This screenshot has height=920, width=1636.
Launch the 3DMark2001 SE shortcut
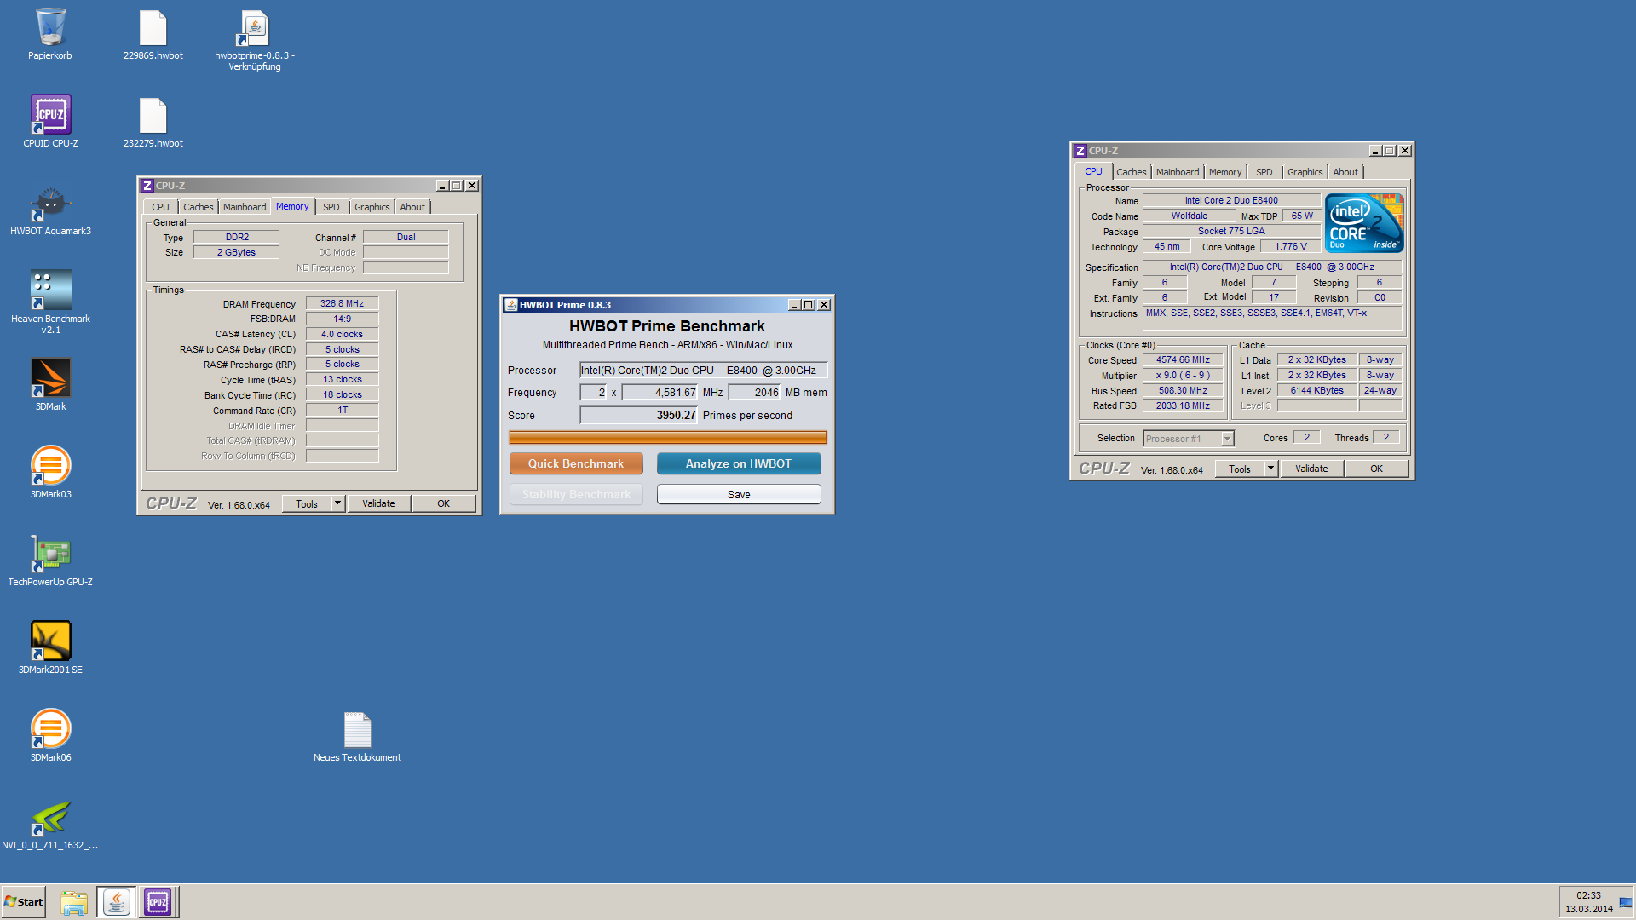50,647
